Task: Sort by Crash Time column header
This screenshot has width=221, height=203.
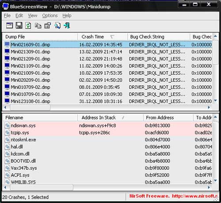Action: tap(103, 37)
